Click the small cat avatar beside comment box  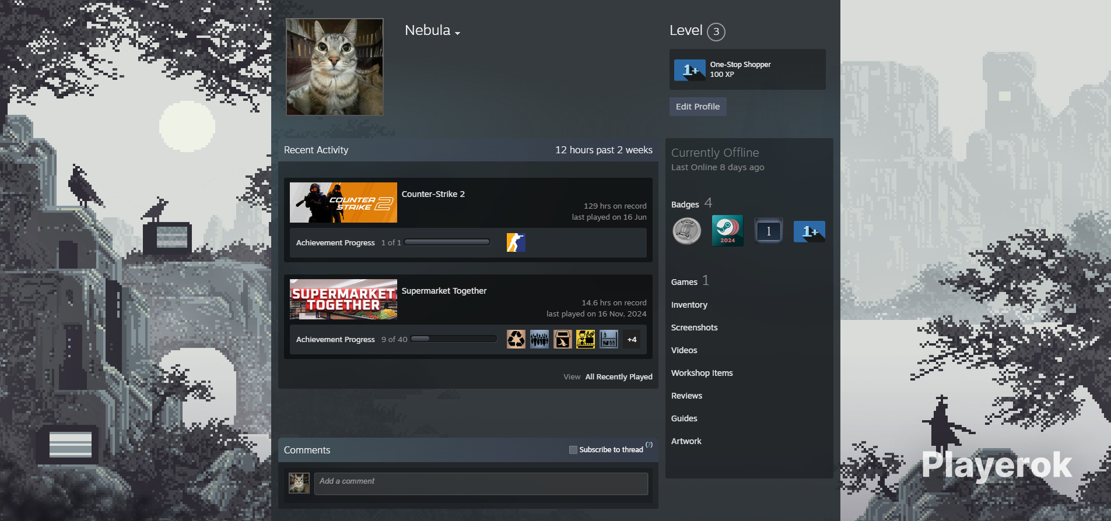(299, 483)
